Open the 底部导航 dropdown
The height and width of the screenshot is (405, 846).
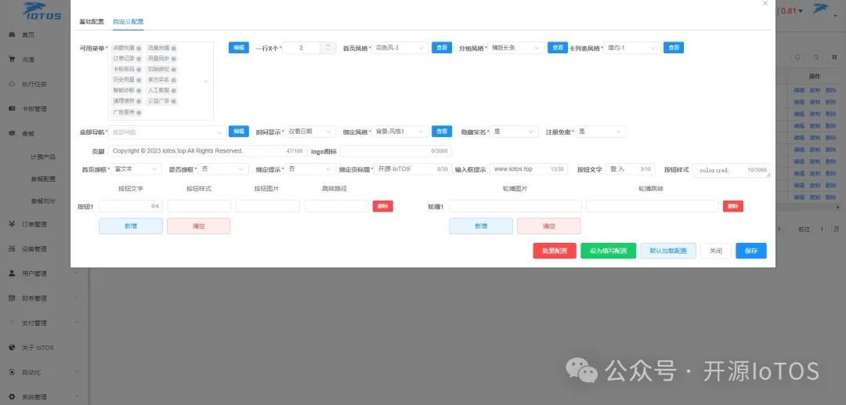[168, 132]
